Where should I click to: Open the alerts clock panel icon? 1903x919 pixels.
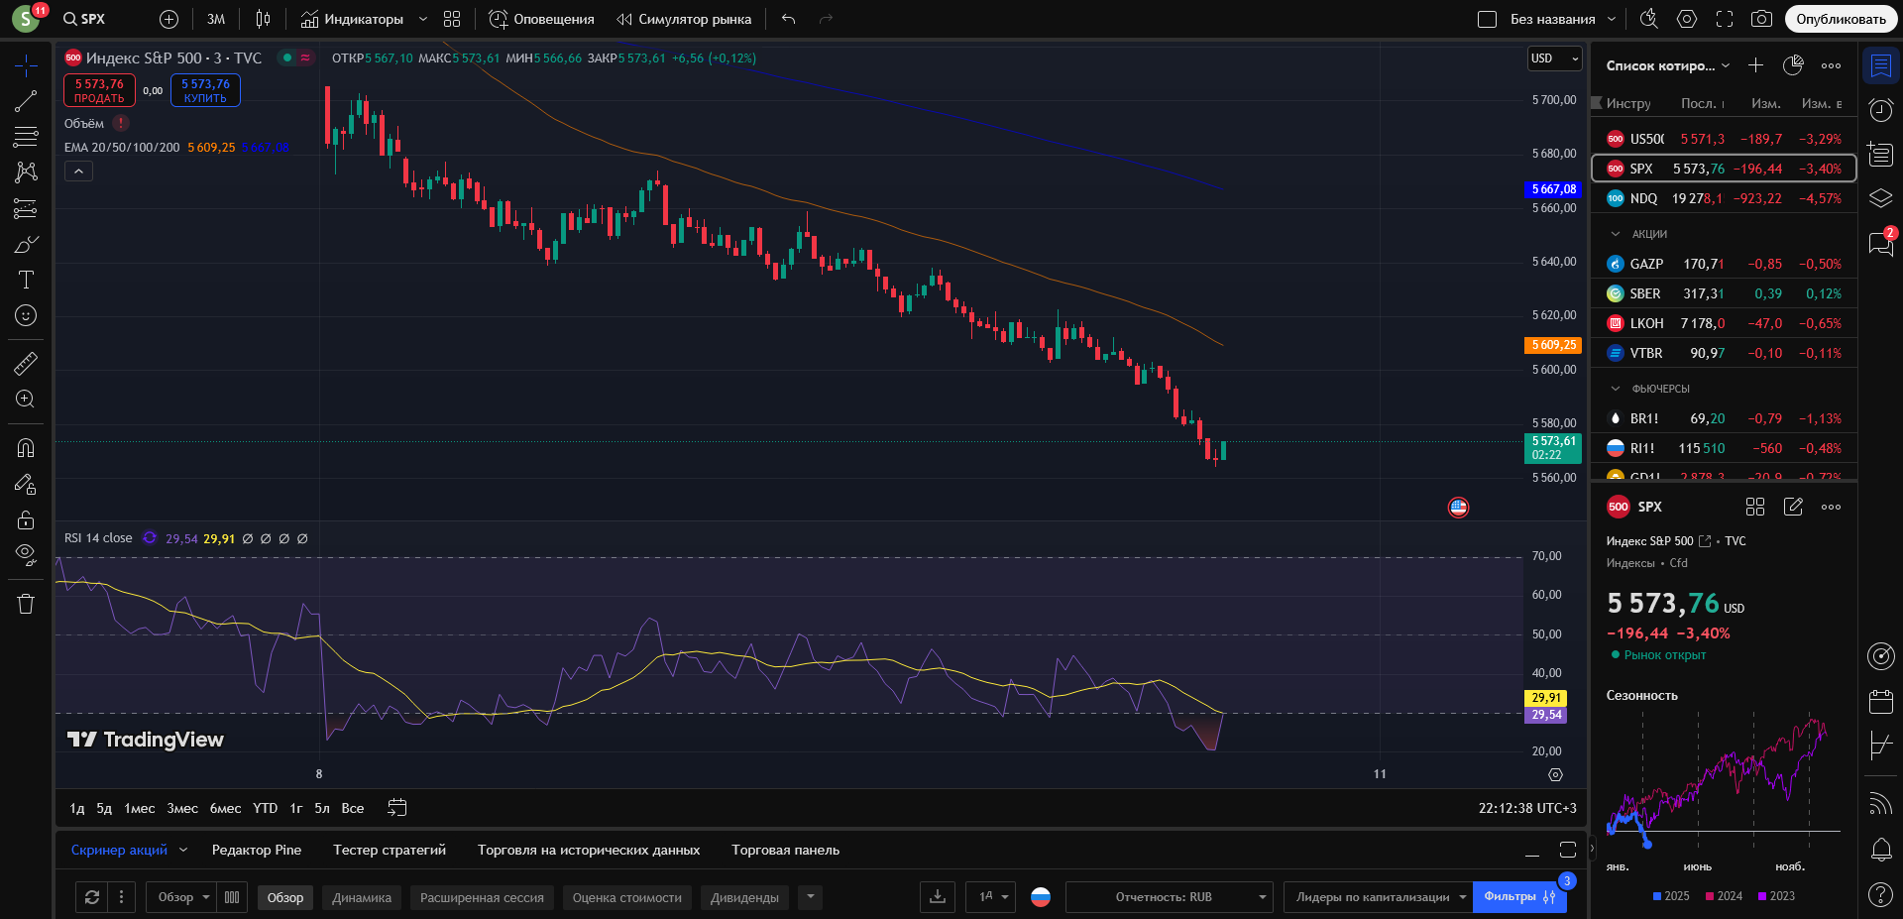[x=1880, y=110]
